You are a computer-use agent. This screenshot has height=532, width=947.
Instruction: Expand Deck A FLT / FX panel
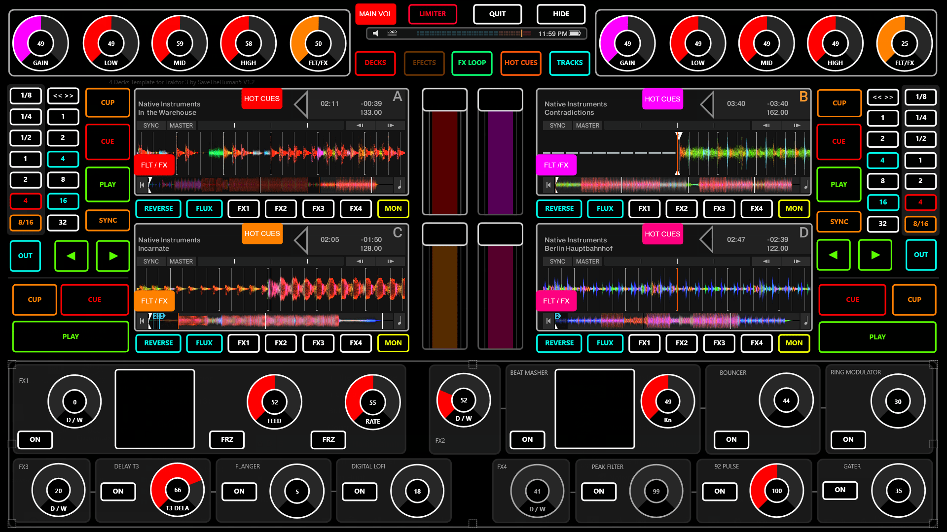pos(154,165)
